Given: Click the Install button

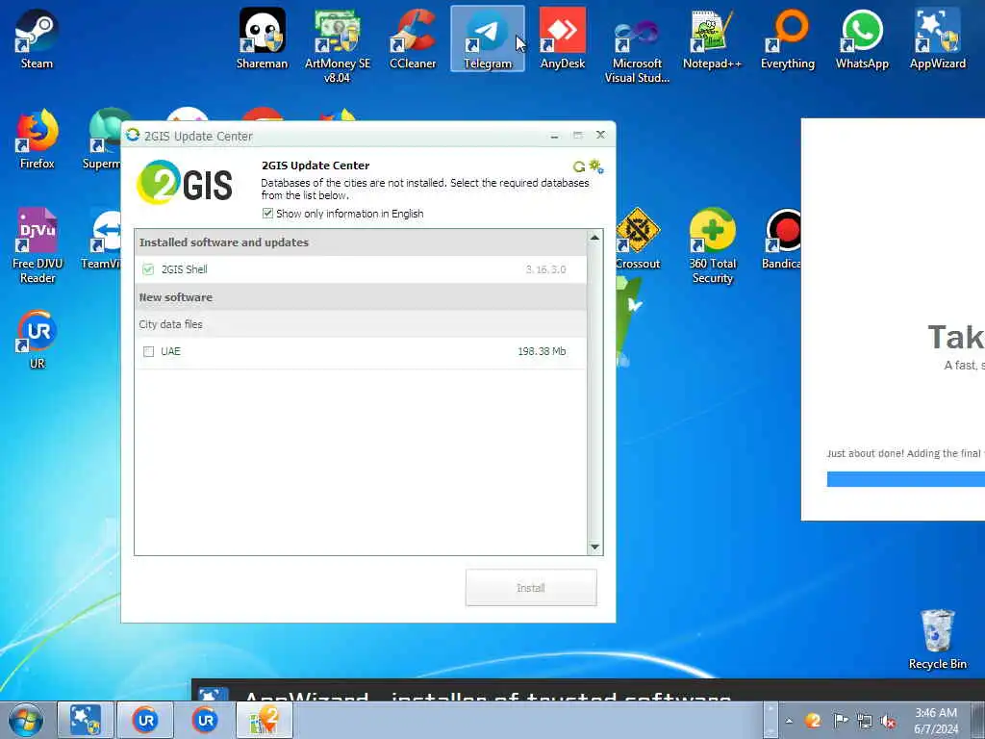Looking at the screenshot, I should coord(531,588).
